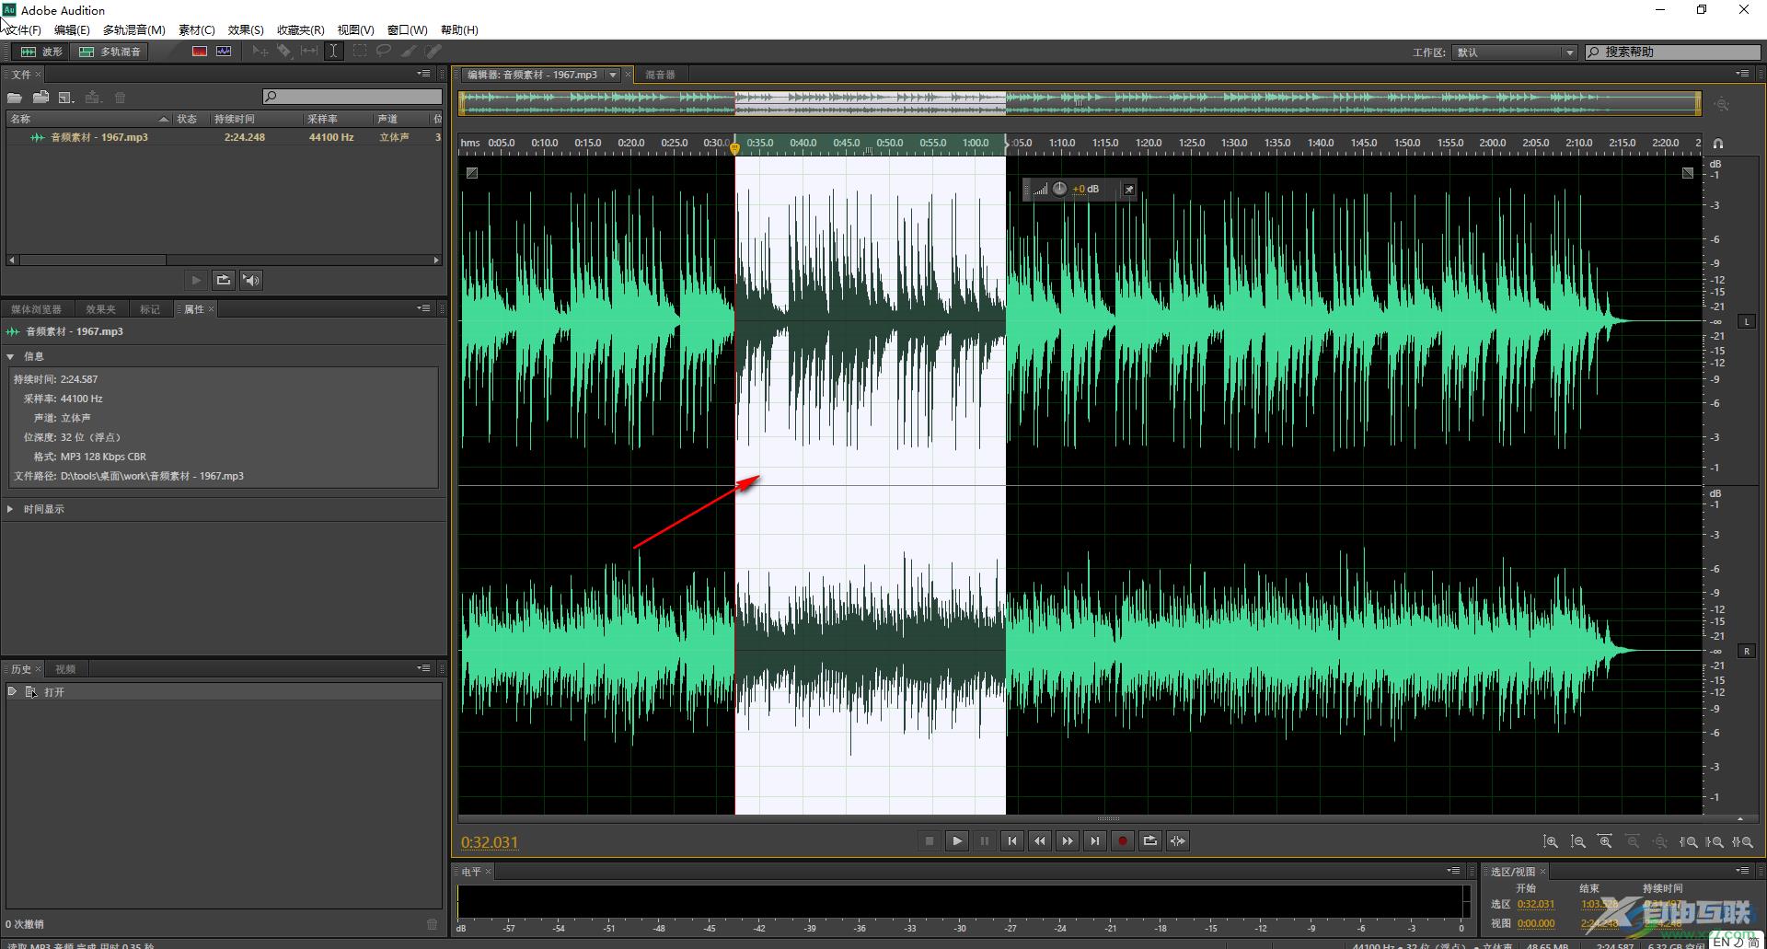Screen dimensions: 1767x949
Task: Move playhead to next marker
Action: (x=1095, y=841)
